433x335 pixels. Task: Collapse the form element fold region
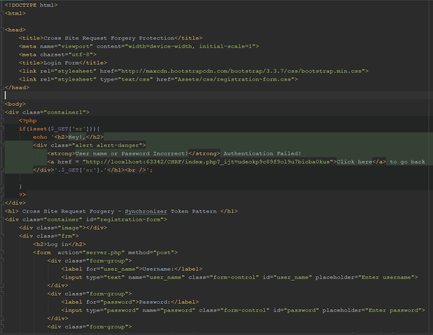pos(2,252)
